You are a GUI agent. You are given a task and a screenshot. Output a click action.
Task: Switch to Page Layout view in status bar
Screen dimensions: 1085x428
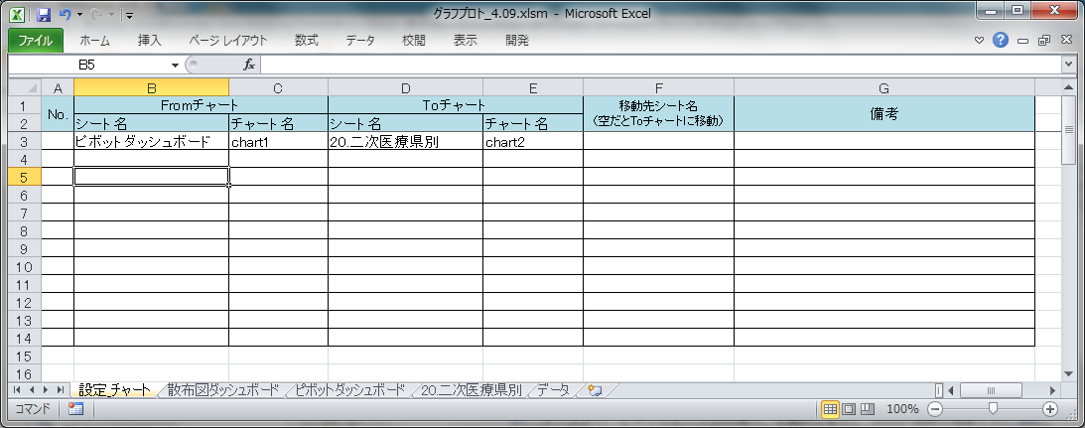click(849, 409)
